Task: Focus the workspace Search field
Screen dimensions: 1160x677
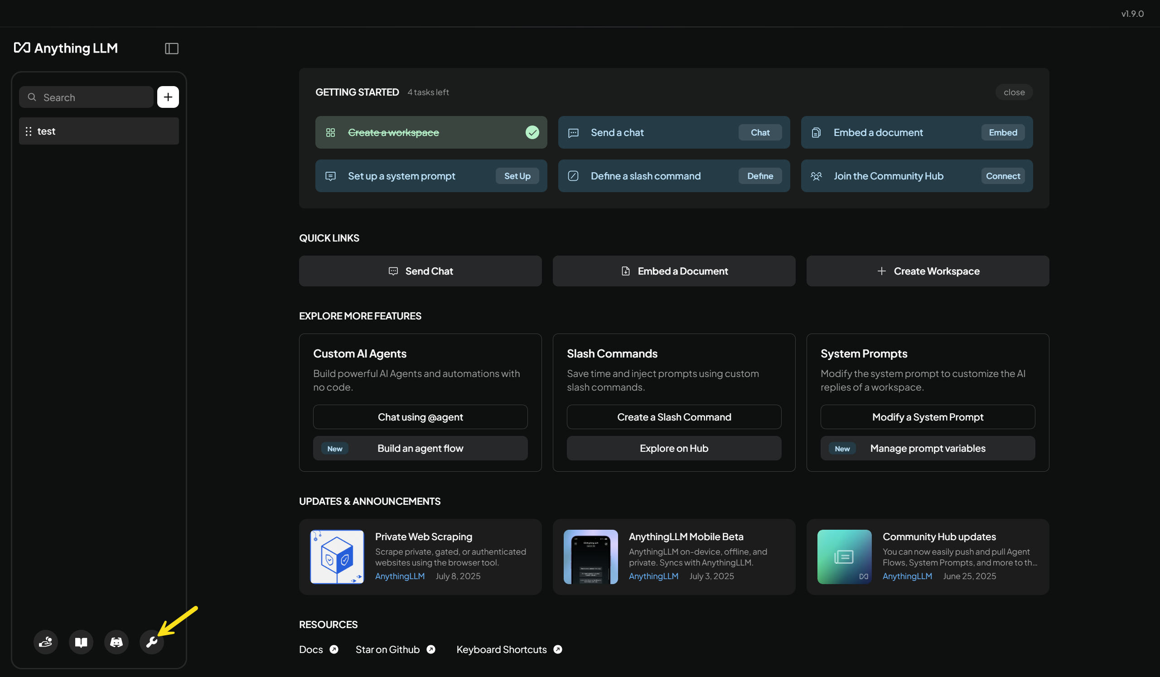Action: tap(86, 97)
